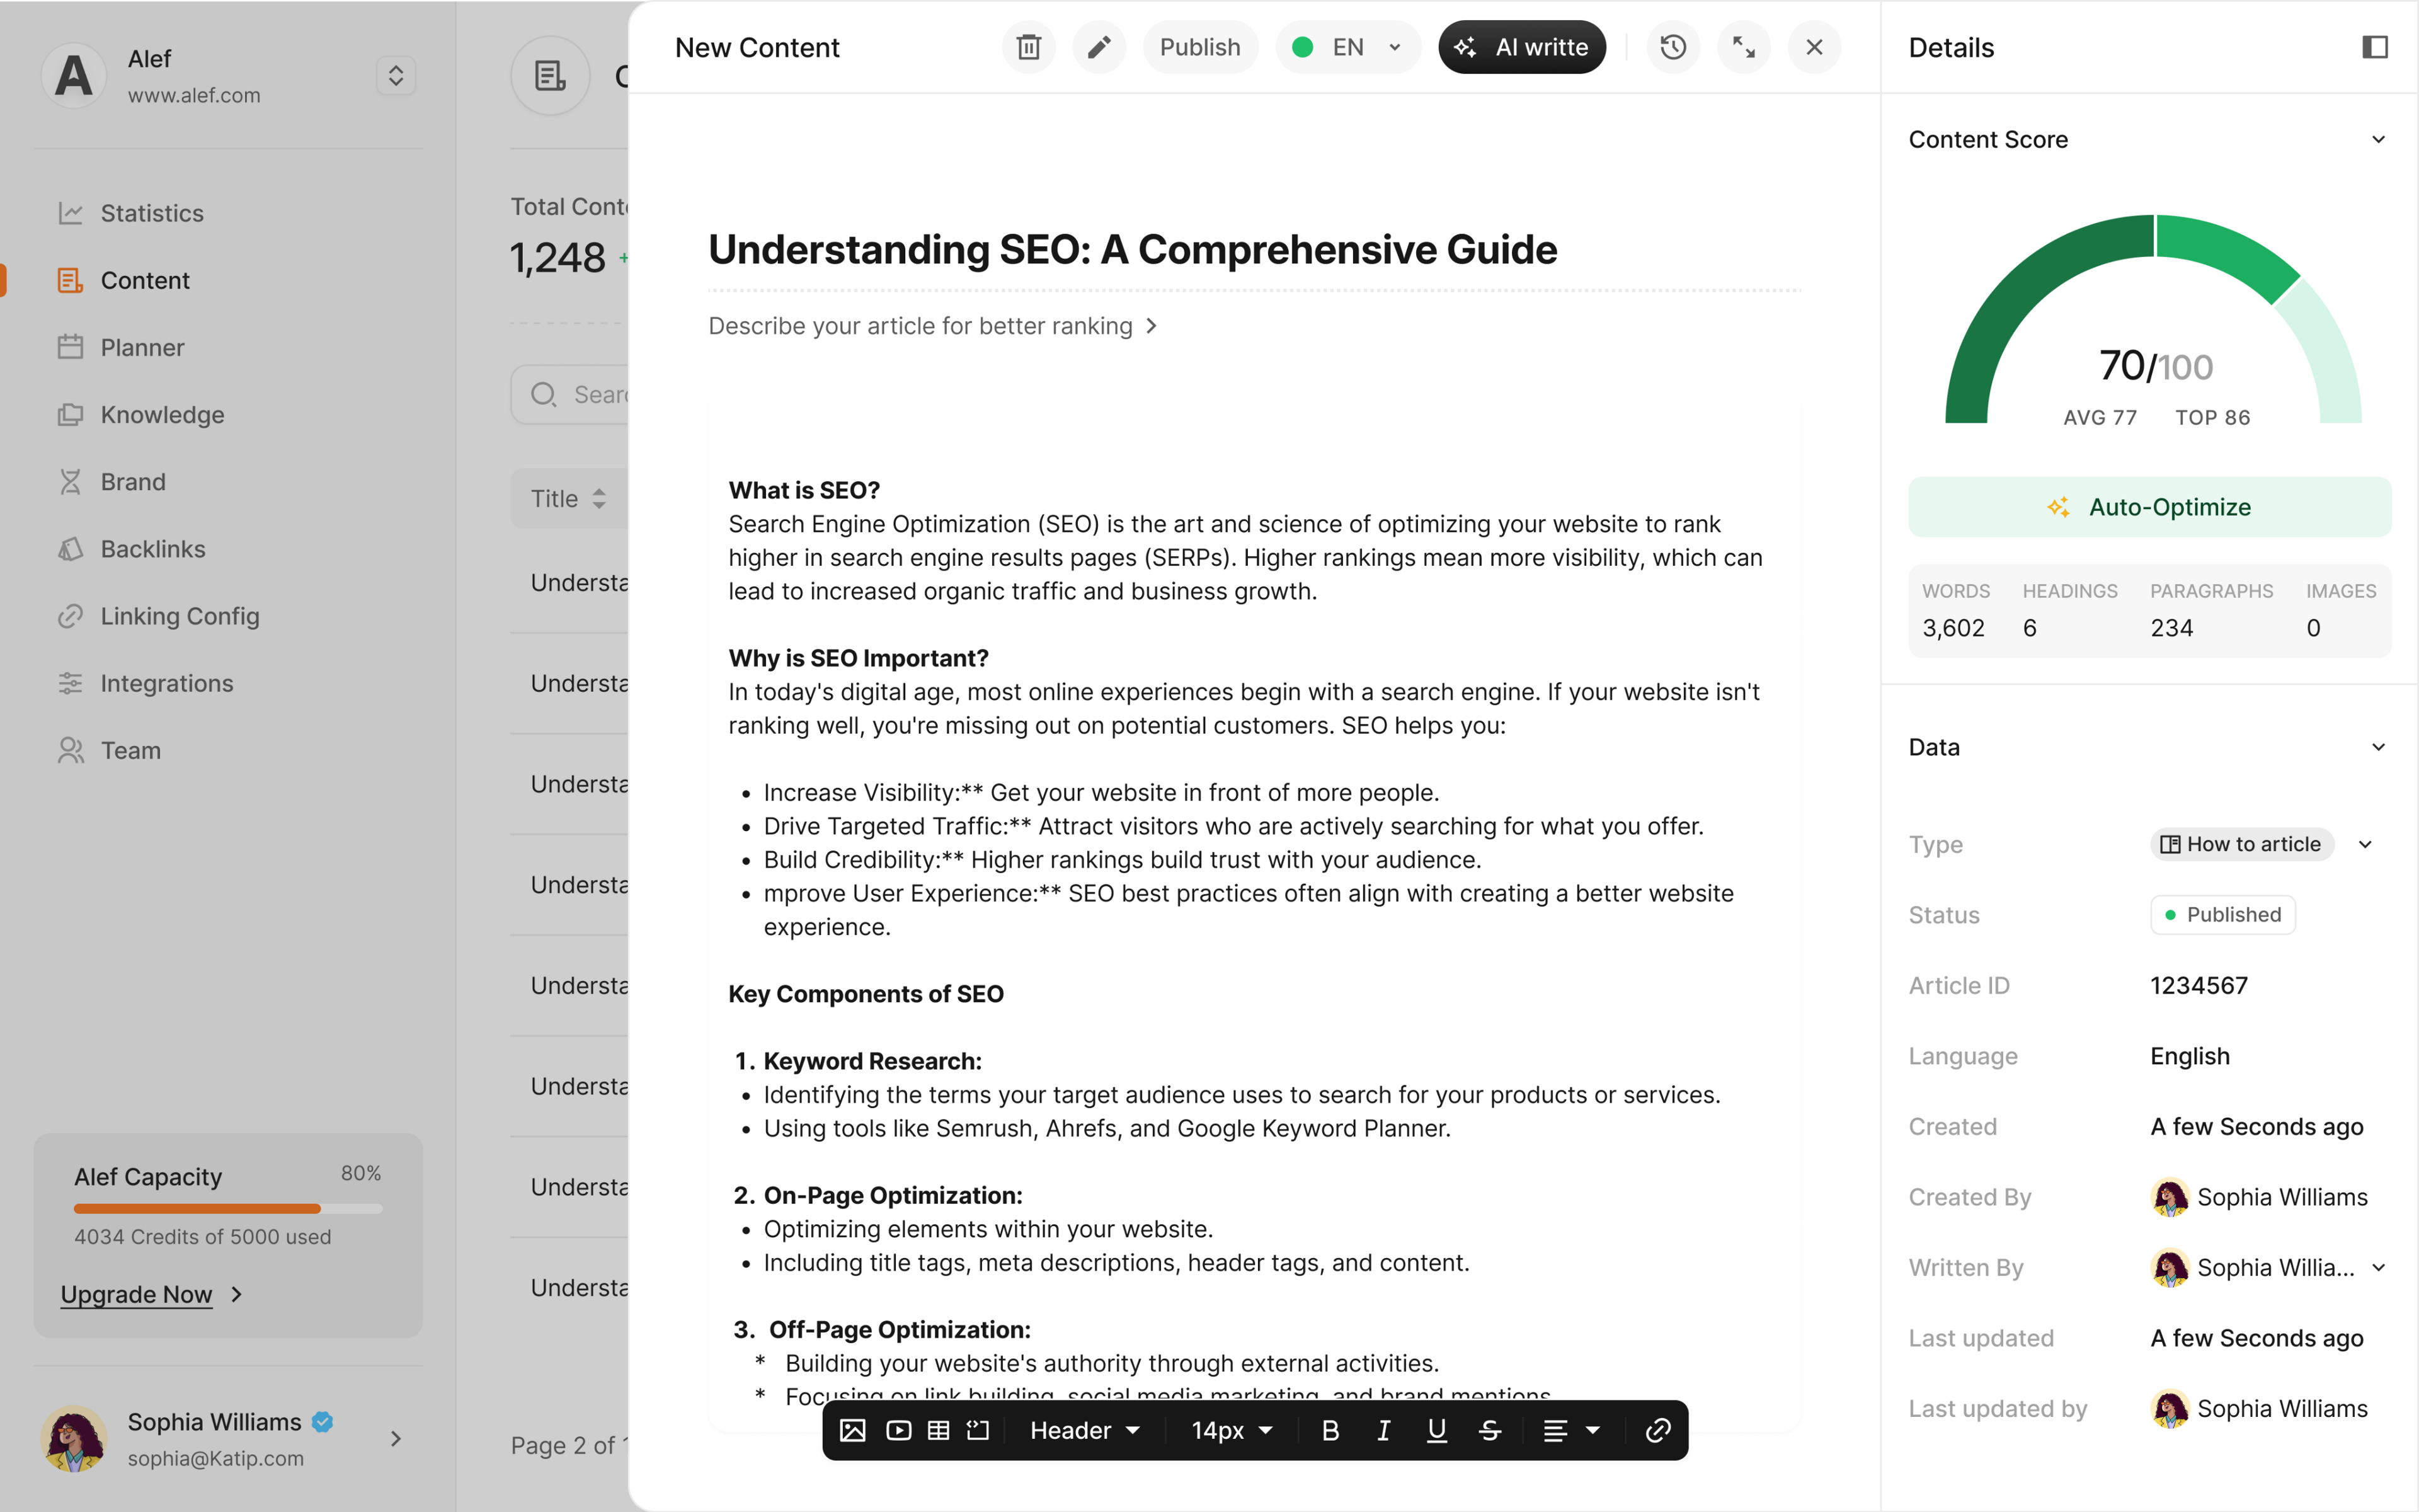Open Planner in the sidebar
The height and width of the screenshot is (1512, 2419).
(121, 347)
